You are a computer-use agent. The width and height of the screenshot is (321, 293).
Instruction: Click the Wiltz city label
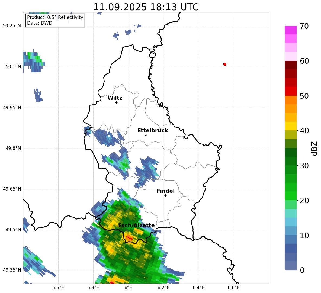[115, 98]
